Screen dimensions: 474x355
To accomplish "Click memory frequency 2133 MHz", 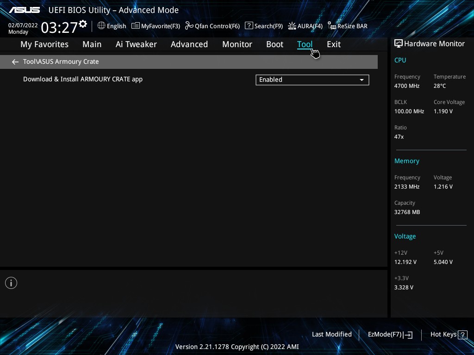I will (406, 187).
